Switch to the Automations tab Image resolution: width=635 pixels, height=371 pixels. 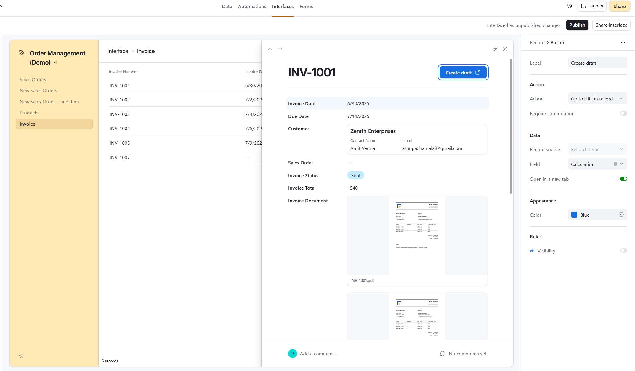[252, 6]
